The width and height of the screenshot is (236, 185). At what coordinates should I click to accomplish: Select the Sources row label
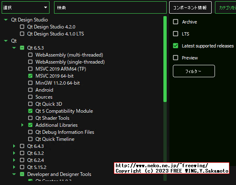(x=44, y=97)
